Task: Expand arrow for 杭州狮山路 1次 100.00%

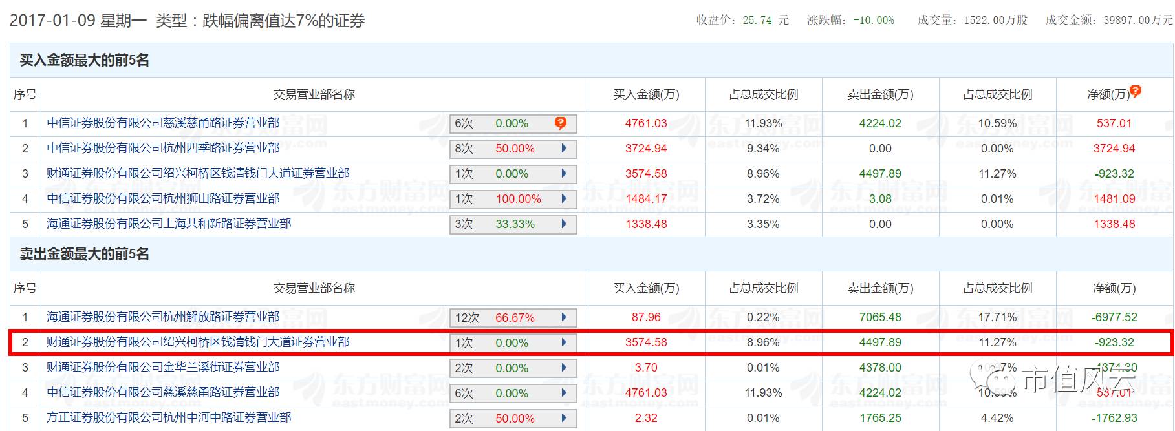Action: 564,199
